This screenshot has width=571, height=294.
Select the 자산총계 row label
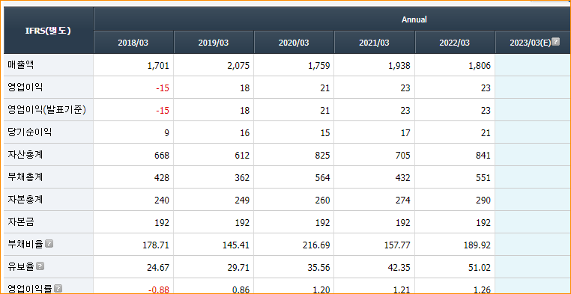point(25,154)
